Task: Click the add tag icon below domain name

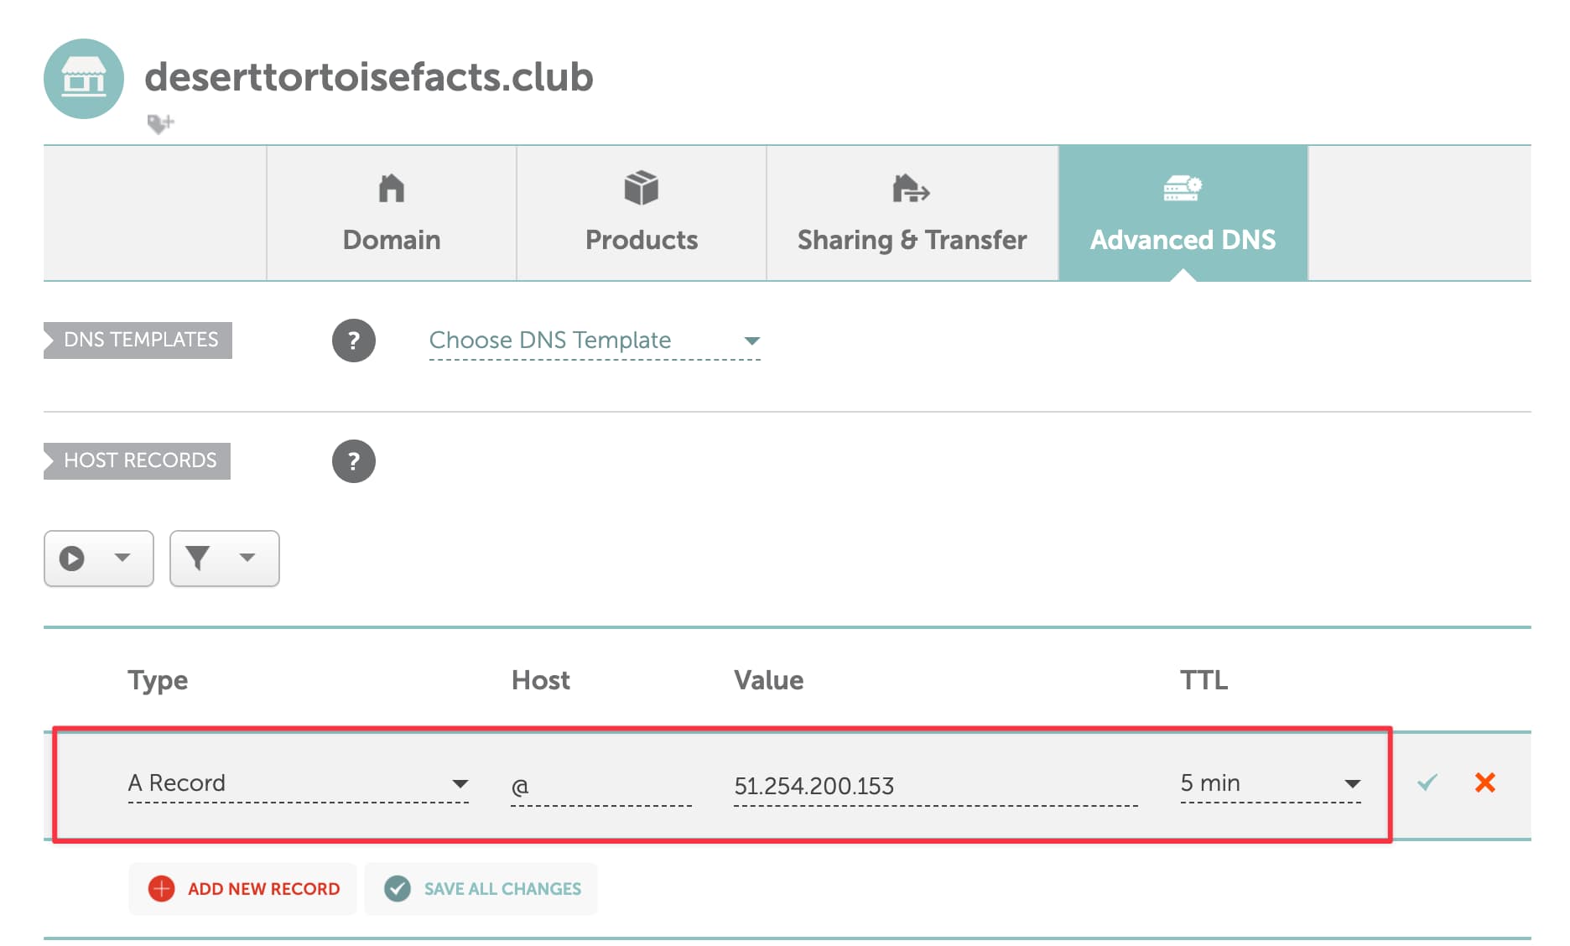Action: (159, 124)
